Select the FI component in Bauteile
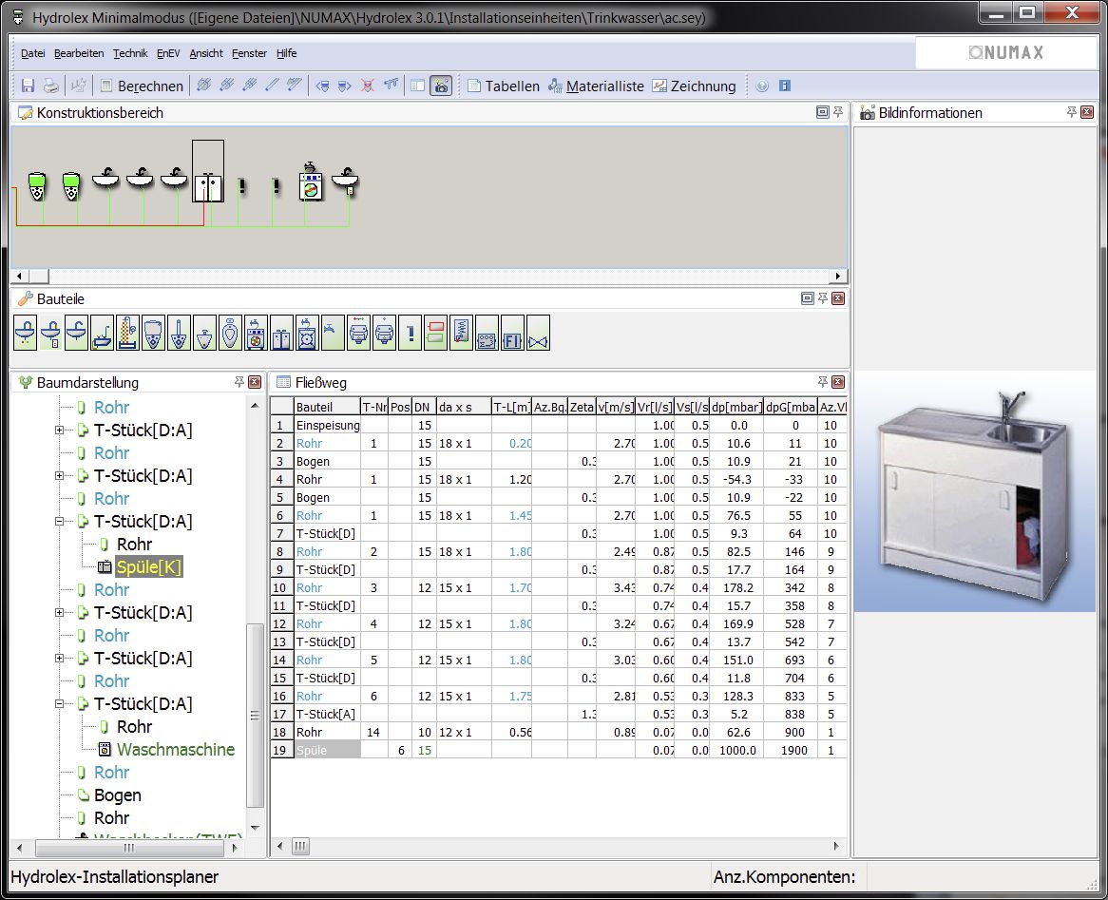1108x900 pixels. pyautogui.click(x=512, y=333)
